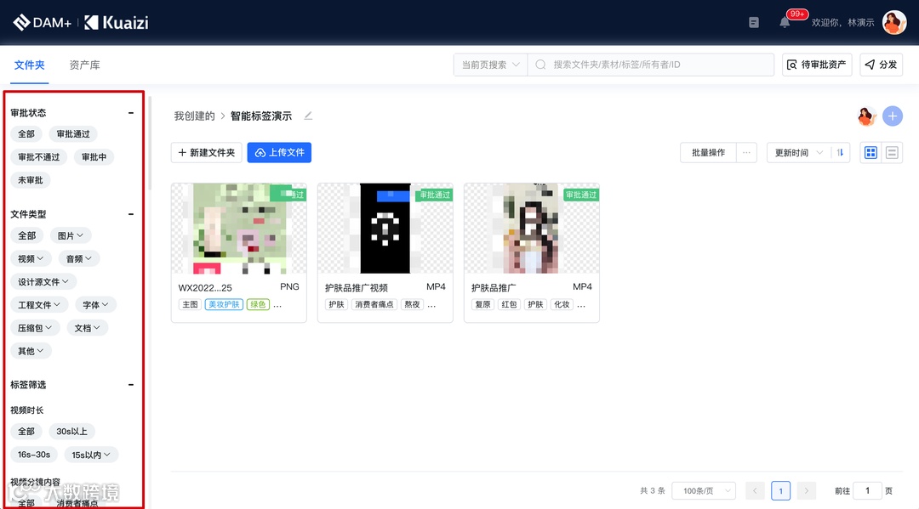Switch to 文件夹 tab
The width and height of the screenshot is (919, 509).
click(29, 65)
